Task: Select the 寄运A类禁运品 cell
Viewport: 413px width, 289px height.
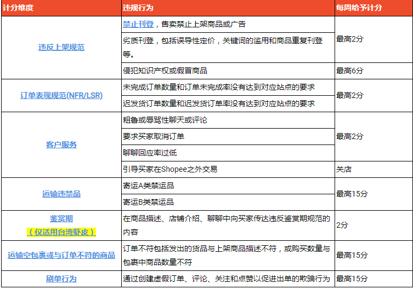Action: pyautogui.click(x=148, y=186)
